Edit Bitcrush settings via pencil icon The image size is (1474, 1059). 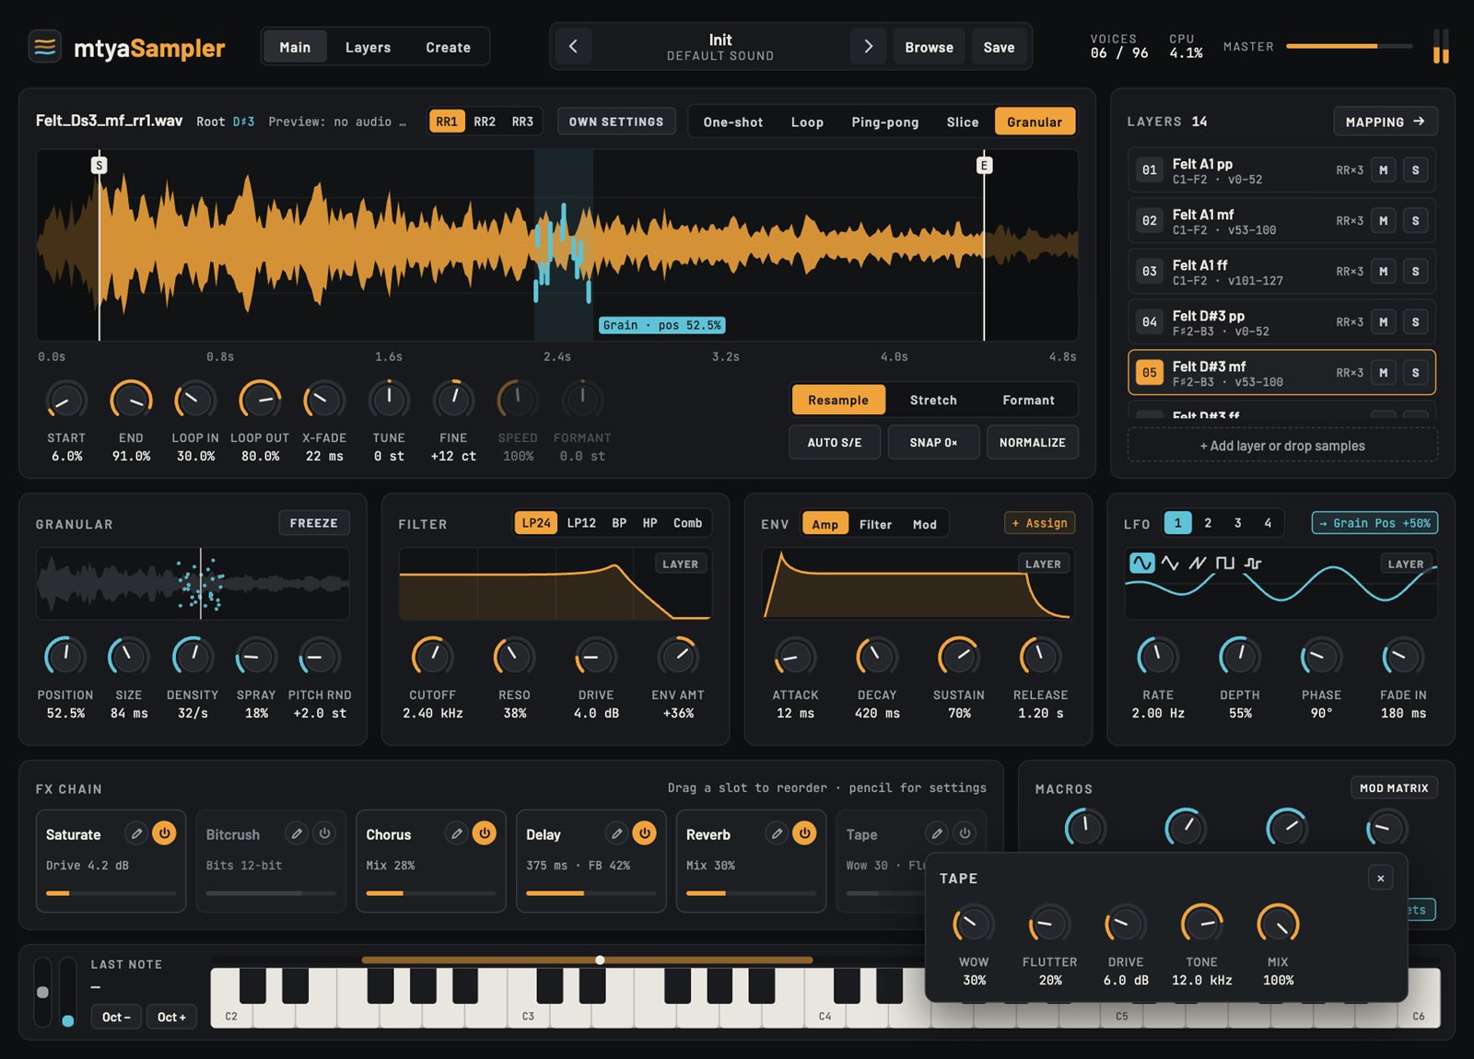(x=297, y=833)
